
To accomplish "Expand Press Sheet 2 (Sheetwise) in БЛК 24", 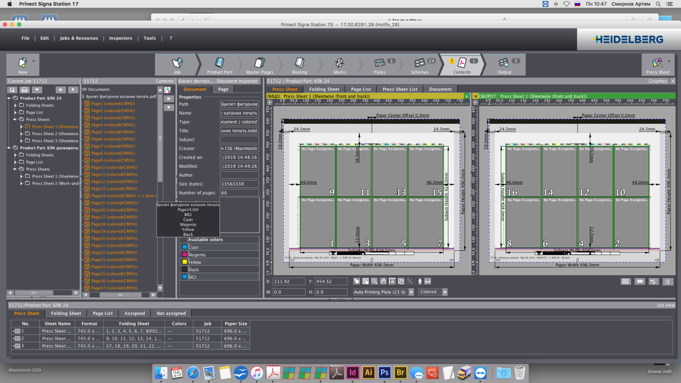I will click(x=21, y=134).
